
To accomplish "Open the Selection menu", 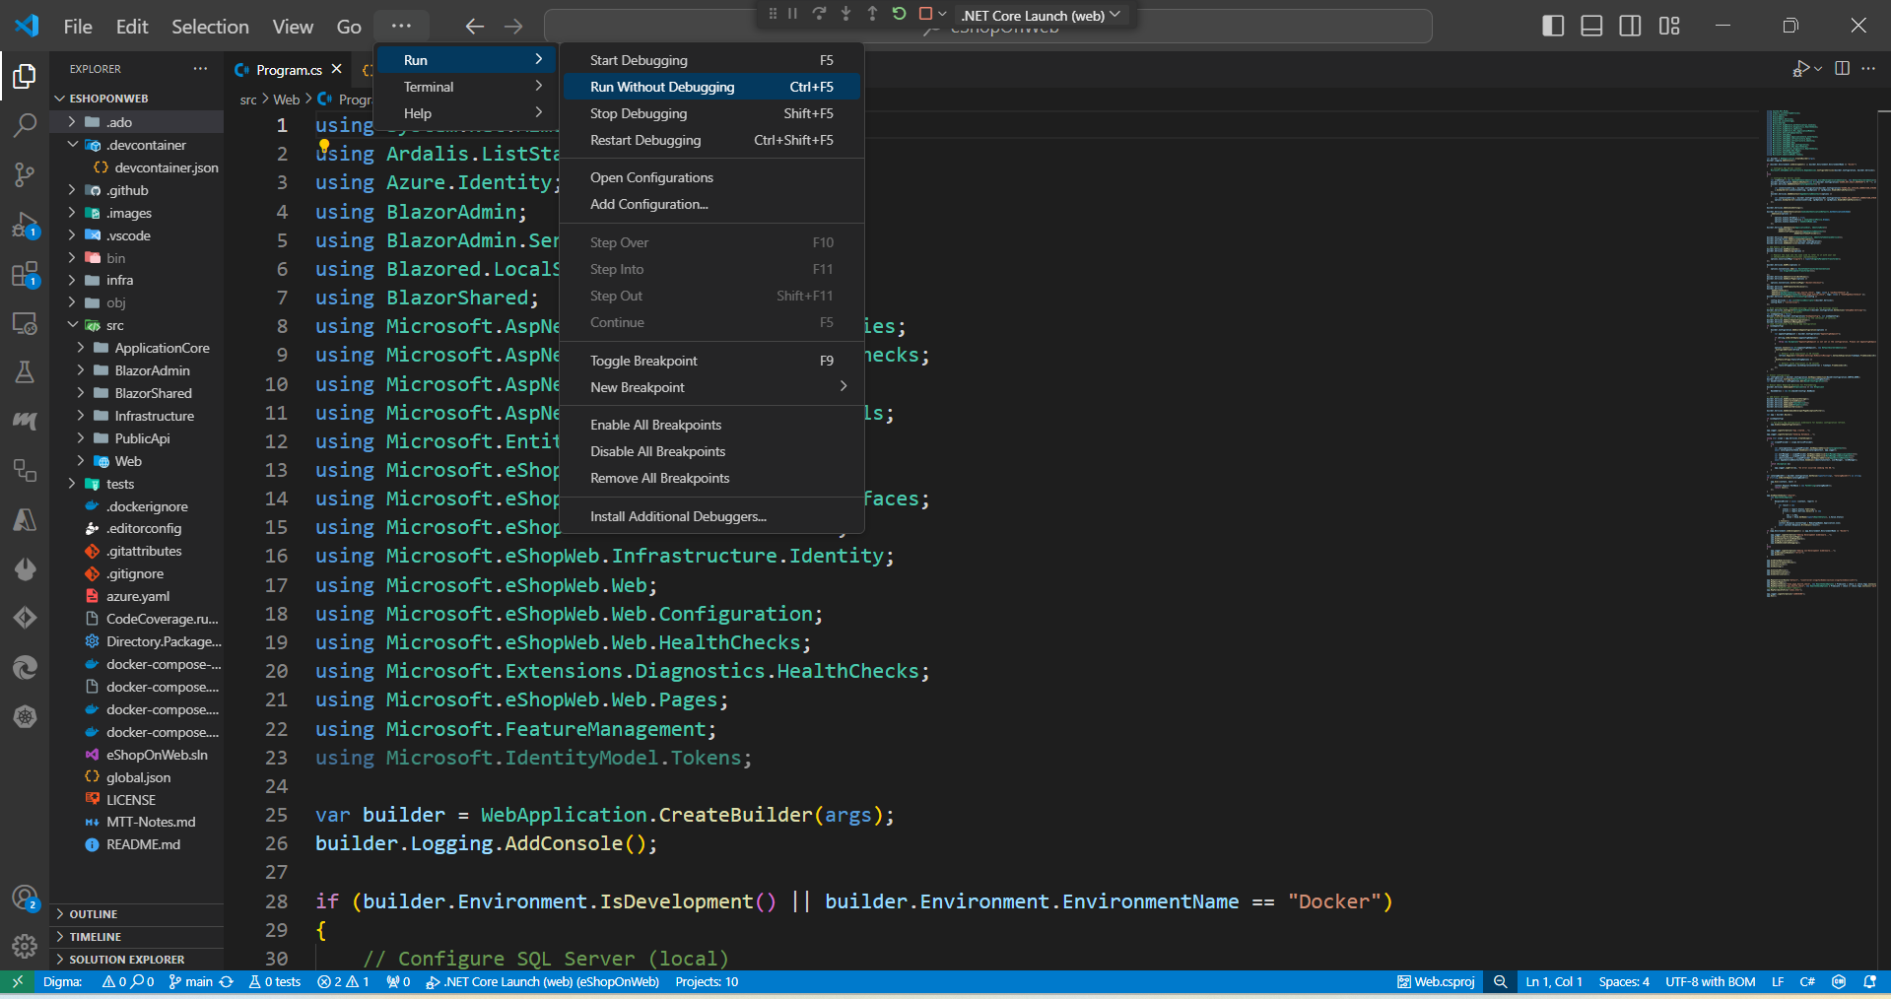I will pos(209,27).
